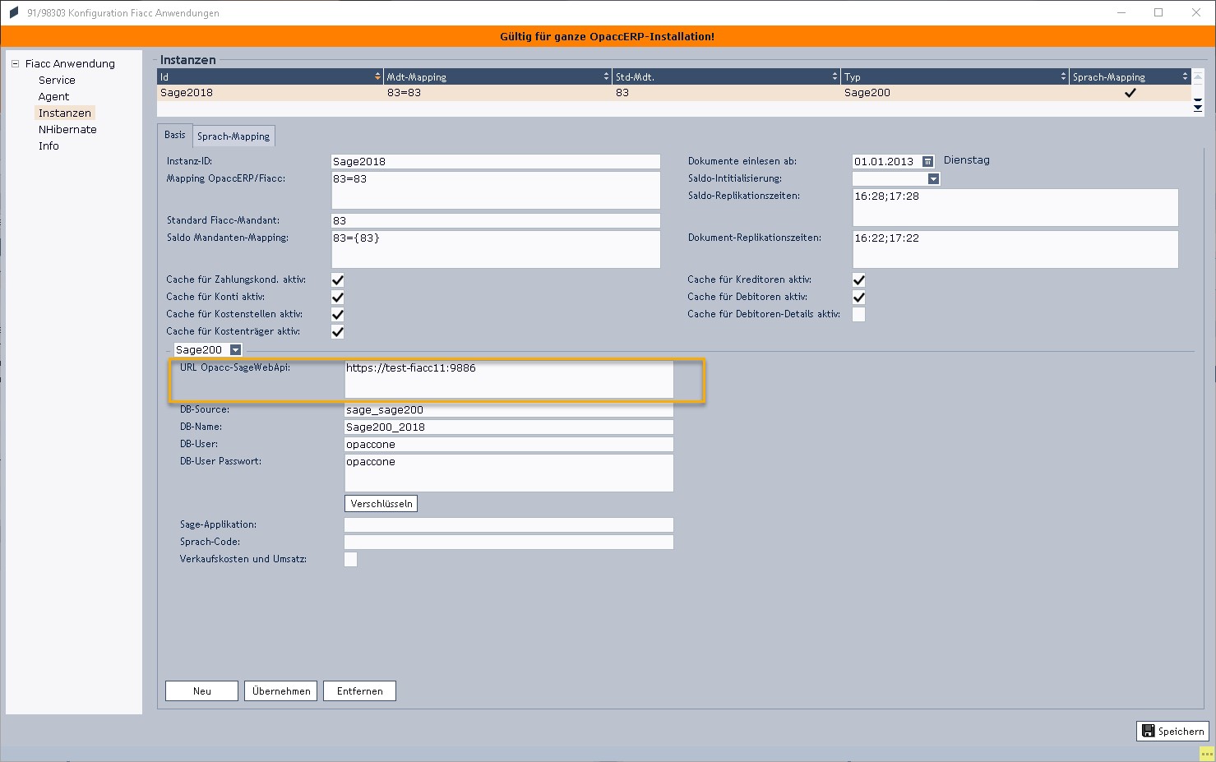This screenshot has height=762, width=1216.
Task: Sort by Std-Mdt. column header
Action: (x=727, y=76)
